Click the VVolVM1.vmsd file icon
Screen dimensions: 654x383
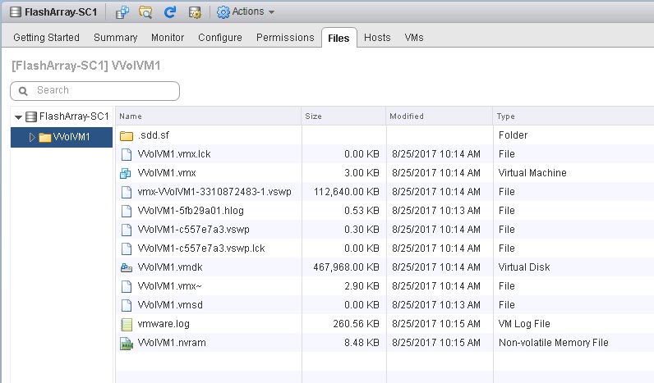pos(127,306)
